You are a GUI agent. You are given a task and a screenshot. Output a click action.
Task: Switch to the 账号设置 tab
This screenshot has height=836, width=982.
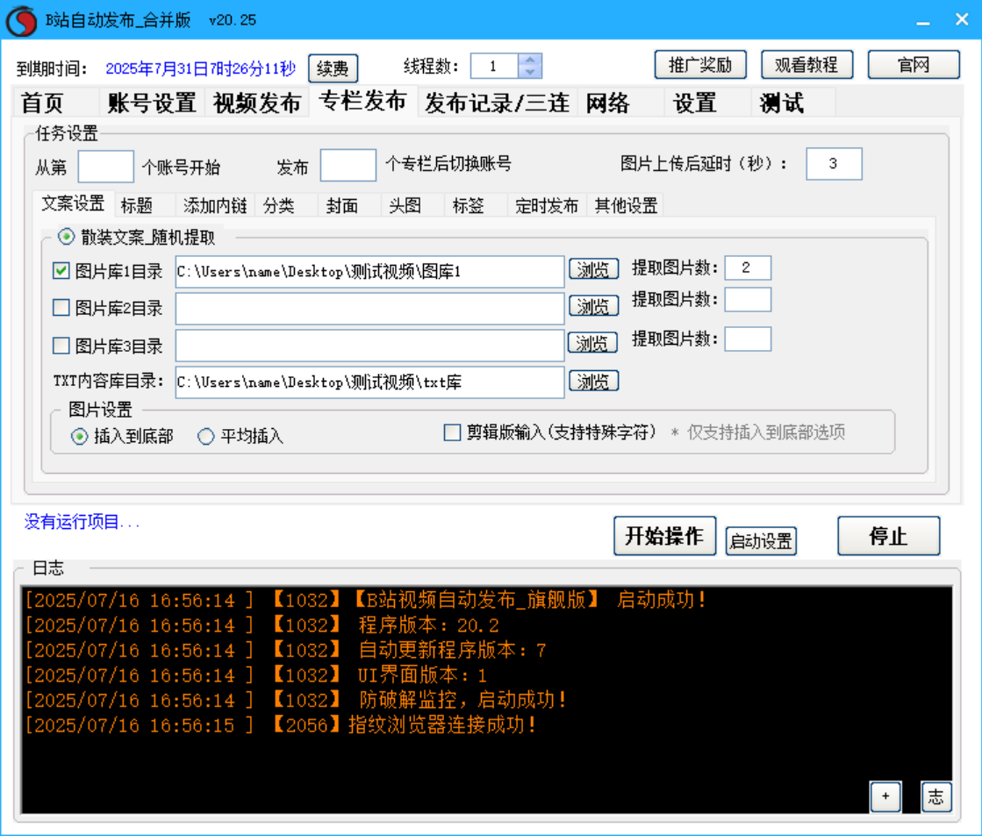[x=152, y=103]
